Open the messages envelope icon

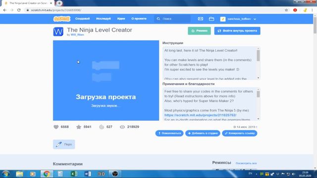tap(200, 19)
